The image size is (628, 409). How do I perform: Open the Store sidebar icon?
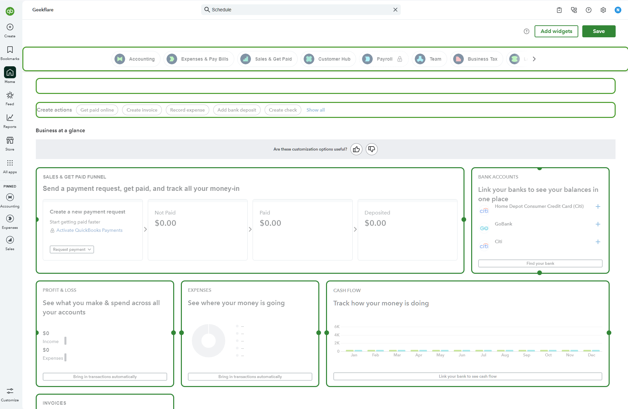[10, 144]
